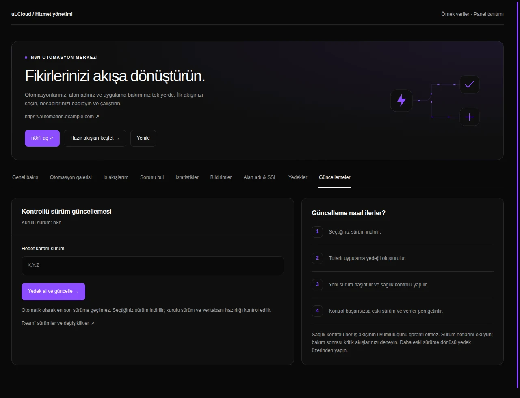Click "Fikirlerinizi akışa dönüştürün." headline
The image size is (520, 398).
115,76
